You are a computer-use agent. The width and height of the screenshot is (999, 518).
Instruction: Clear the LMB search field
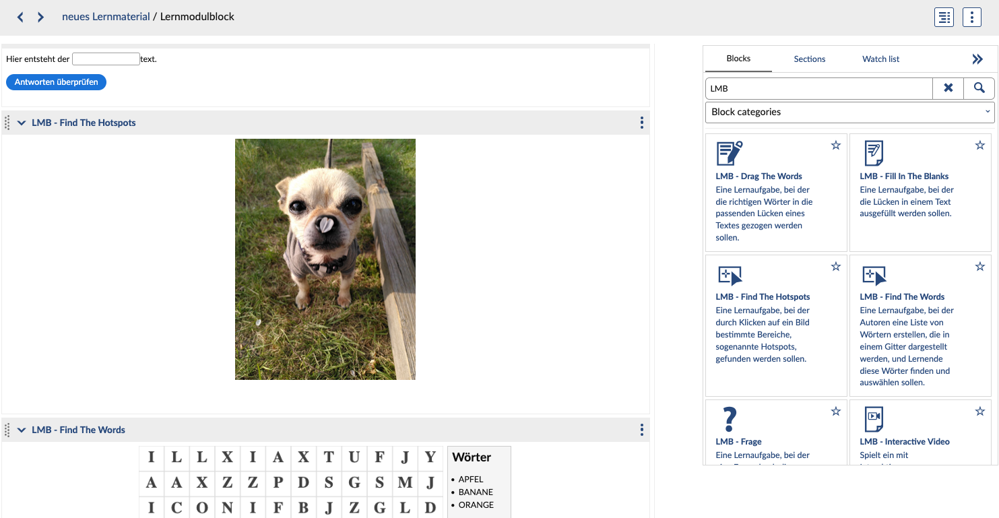click(948, 88)
